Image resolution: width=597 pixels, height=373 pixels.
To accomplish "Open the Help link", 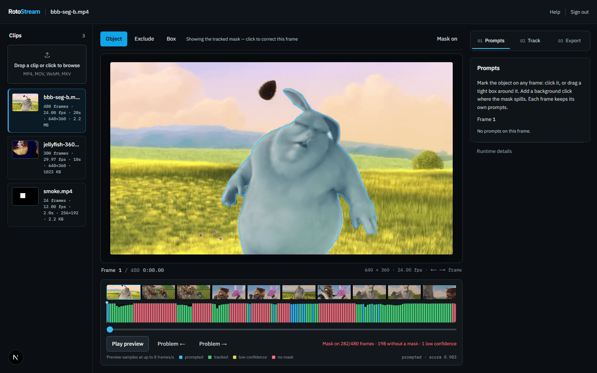I will click(x=555, y=12).
